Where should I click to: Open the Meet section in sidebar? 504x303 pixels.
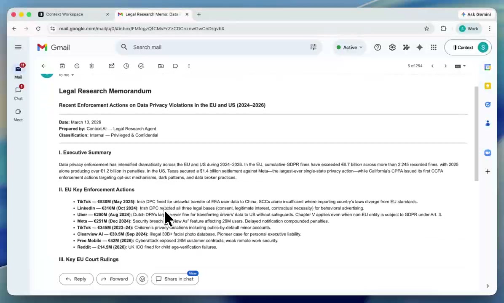tap(18, 115)
